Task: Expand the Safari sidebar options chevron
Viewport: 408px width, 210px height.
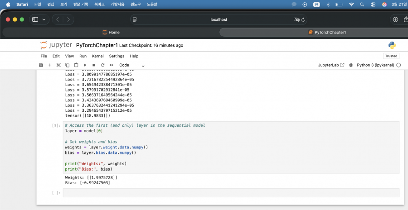Action: 44,19
